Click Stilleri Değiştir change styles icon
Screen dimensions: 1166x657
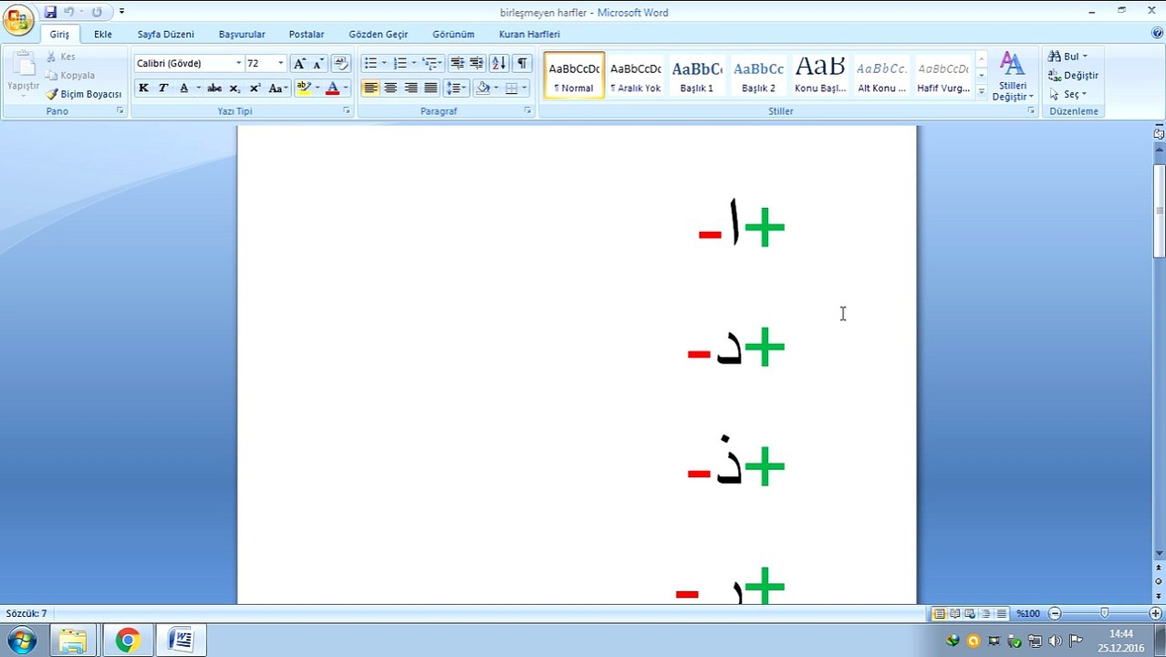(x=1012, y=77)
